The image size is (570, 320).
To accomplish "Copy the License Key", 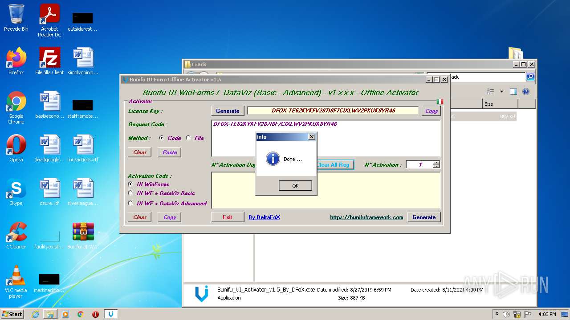I will (x=432, y=111).
